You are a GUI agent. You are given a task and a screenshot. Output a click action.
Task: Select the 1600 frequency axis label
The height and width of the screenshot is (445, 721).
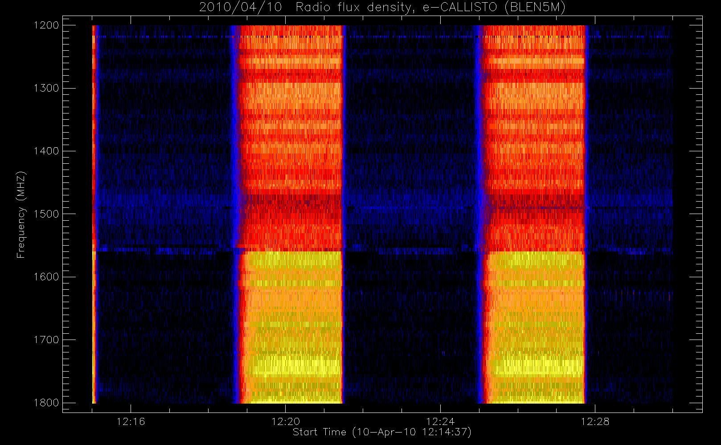46,277
